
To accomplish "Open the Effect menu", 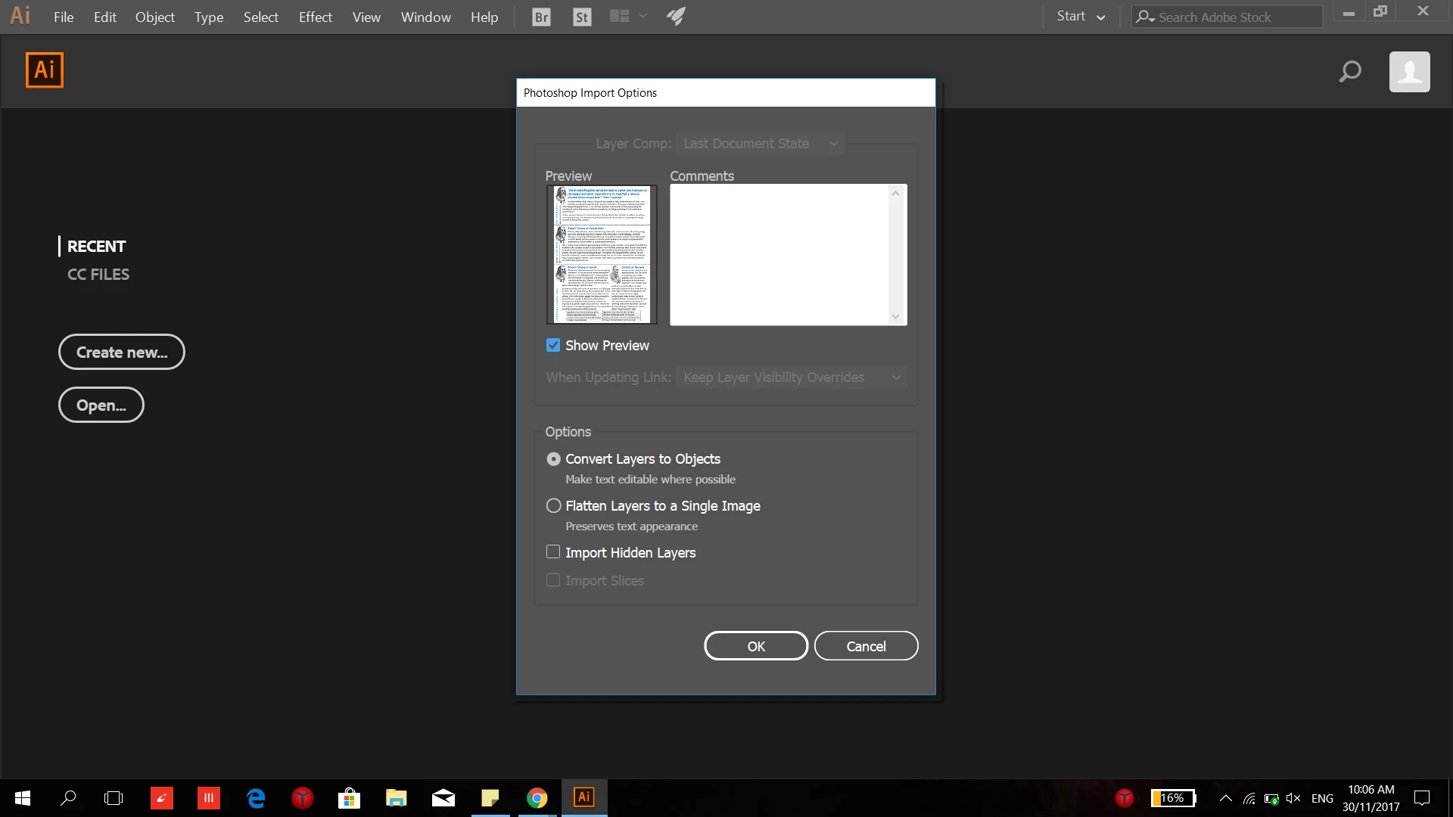I will click(x=315, y=17).
